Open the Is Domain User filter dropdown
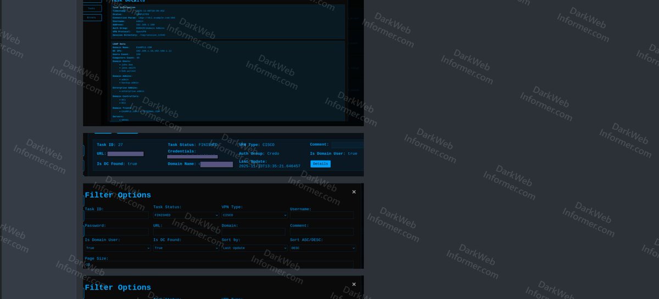Screen dimensions: 659x299 coord(117,248)
